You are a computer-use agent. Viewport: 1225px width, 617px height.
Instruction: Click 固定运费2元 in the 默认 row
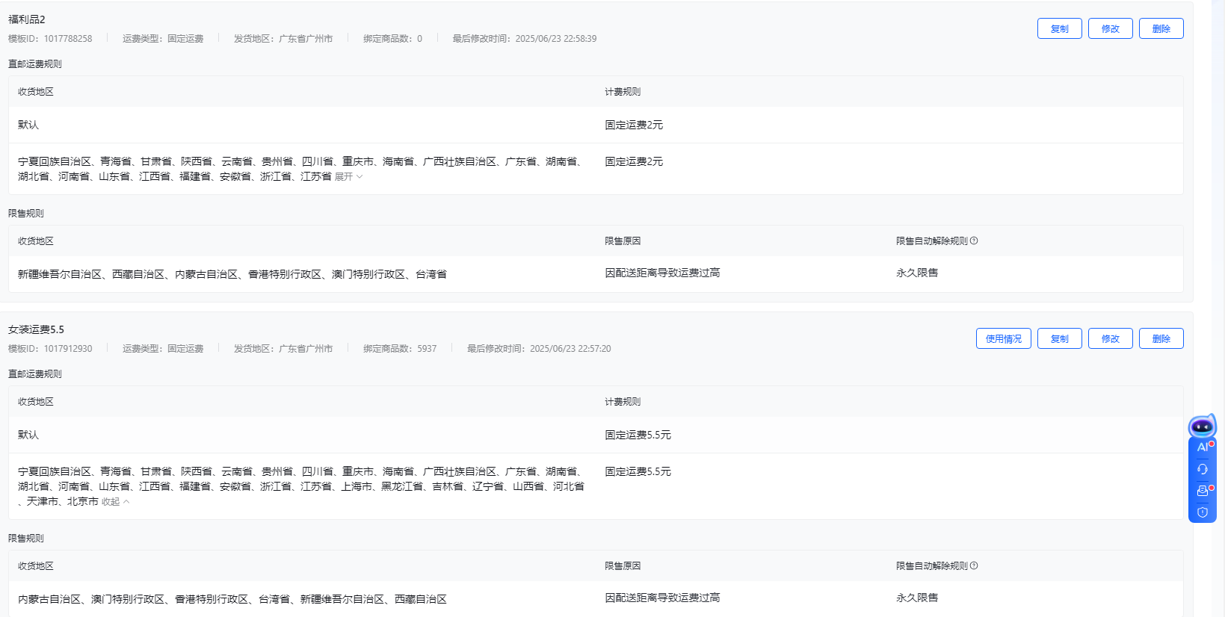pyautogui.click(x=634, y=125)
